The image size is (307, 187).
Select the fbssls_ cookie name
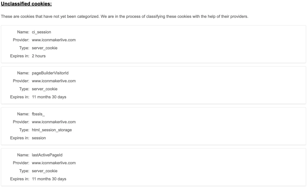(38, 114)
